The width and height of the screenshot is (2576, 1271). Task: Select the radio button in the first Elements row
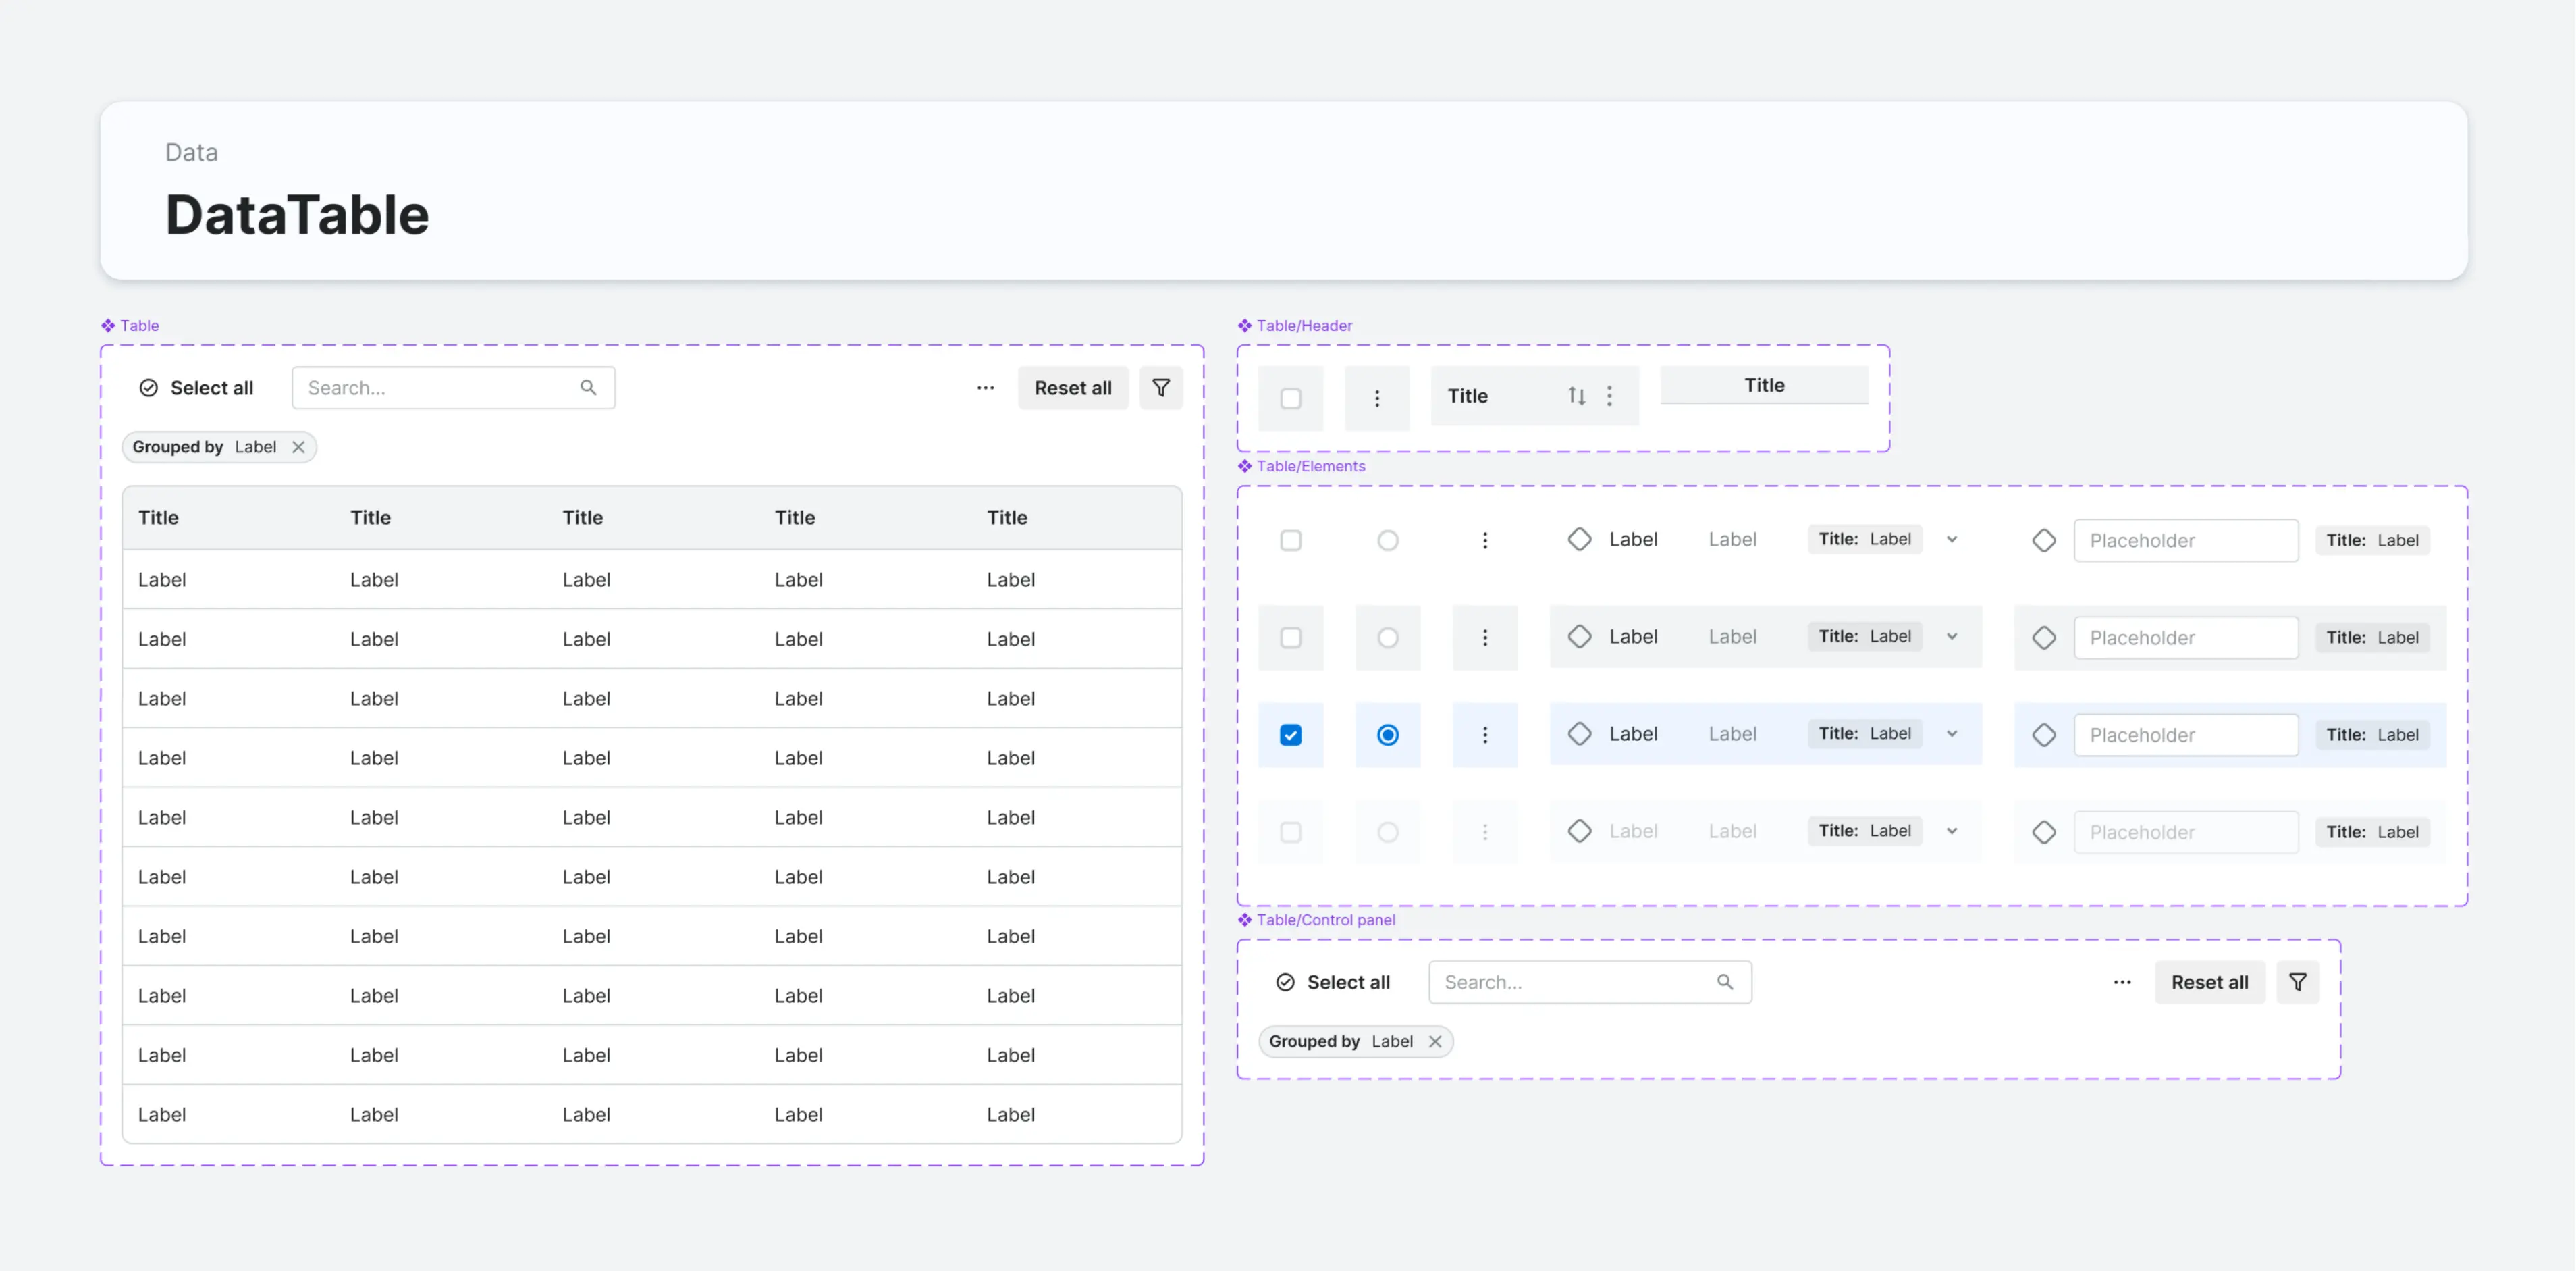(x=1388, y=540)
